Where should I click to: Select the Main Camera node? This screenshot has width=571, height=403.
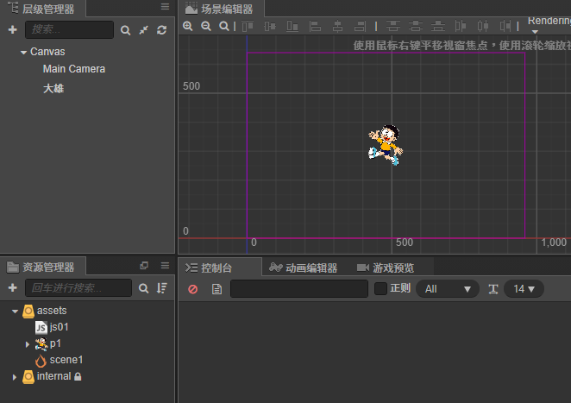tap(74, 69)
